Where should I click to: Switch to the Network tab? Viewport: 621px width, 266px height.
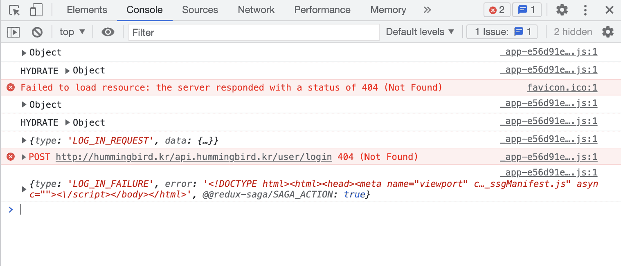(256, 10)
